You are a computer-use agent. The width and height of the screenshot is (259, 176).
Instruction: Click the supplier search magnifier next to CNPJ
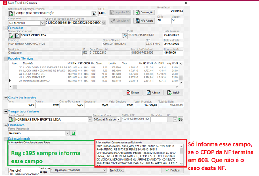(x=124, y=36)
